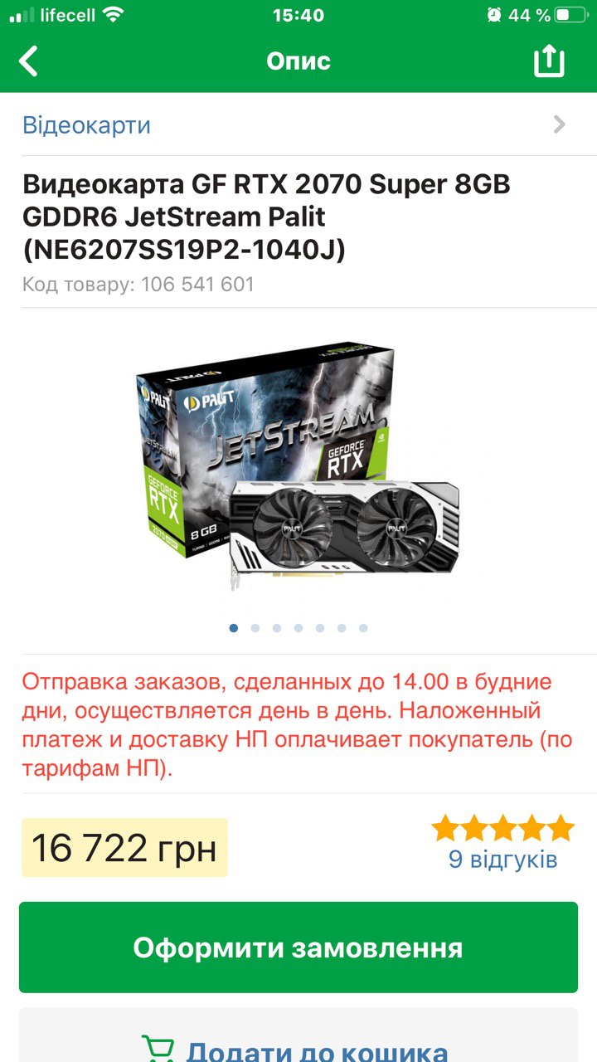Go back using the left arrow
The image size is (597, 1062).
pyautogui.click(x=29, y=61)
